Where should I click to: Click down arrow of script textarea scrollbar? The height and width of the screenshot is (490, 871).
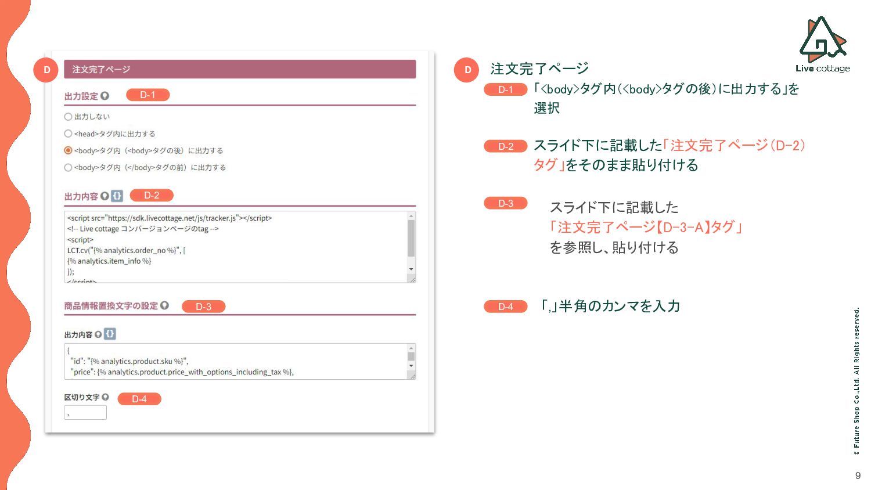coord(411,269)
